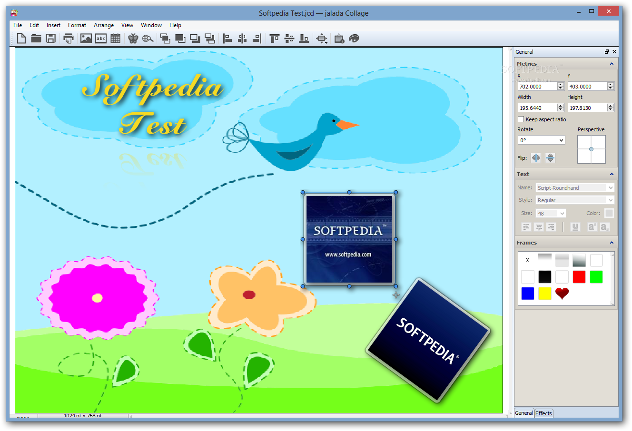This screenshot has width=632, height=431.
Task: Open a file with folder icon
Action: coord(36,39)
